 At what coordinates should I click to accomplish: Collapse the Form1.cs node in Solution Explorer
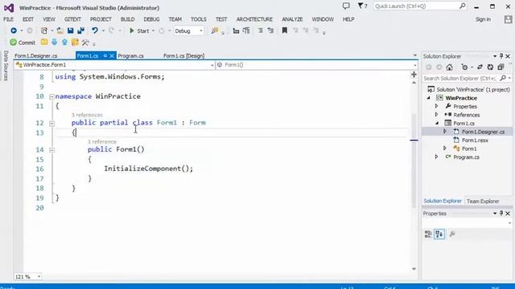tap(437, 124)
